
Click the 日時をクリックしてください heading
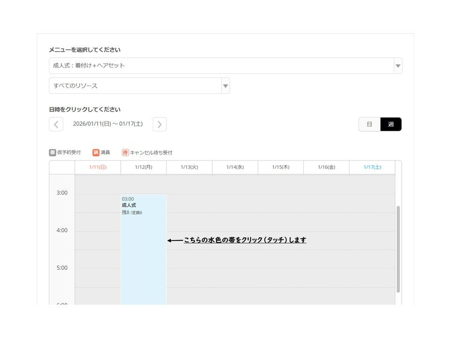point(85,109)
